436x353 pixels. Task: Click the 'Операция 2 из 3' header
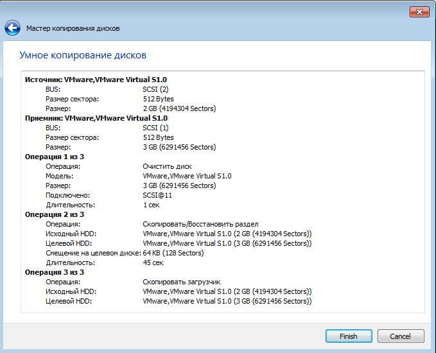(55, 214)
